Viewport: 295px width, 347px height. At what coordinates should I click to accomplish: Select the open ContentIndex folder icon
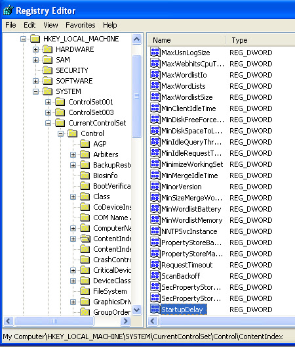pos(85,239)
